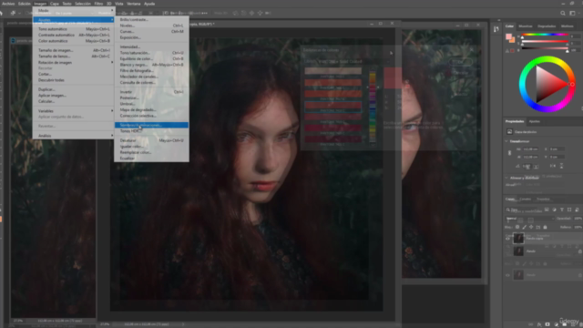Click the search magnifier icon in top bar
Viewport: 583px width, 328px height.
563,13
